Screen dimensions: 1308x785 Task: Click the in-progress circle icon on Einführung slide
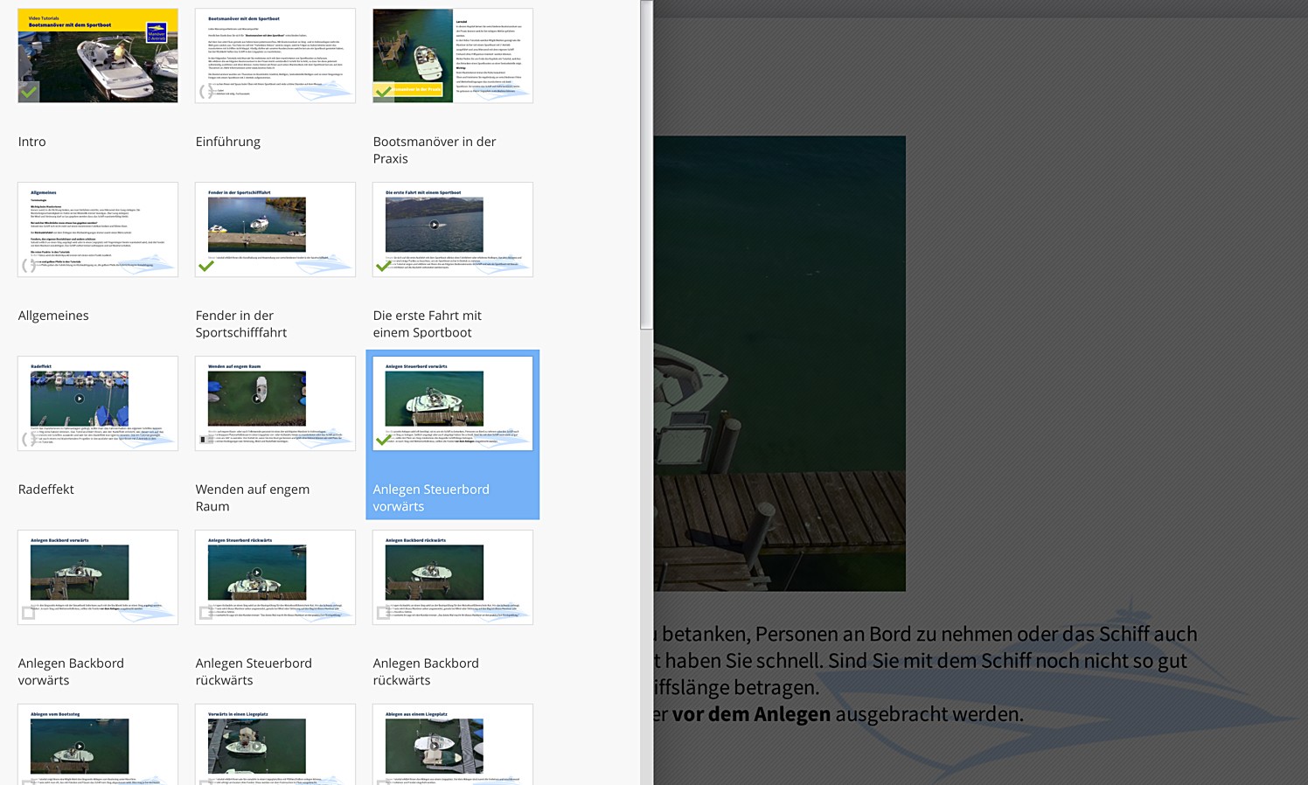pos(205,91)
